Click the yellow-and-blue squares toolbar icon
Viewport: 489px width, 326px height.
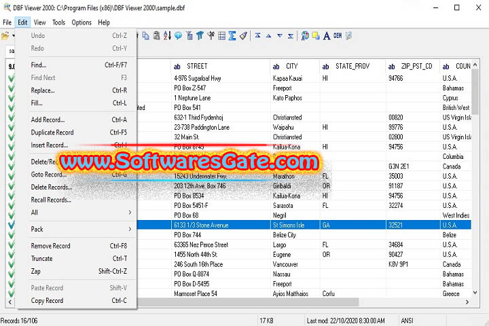pyautogui.click(x=316, y=36)
